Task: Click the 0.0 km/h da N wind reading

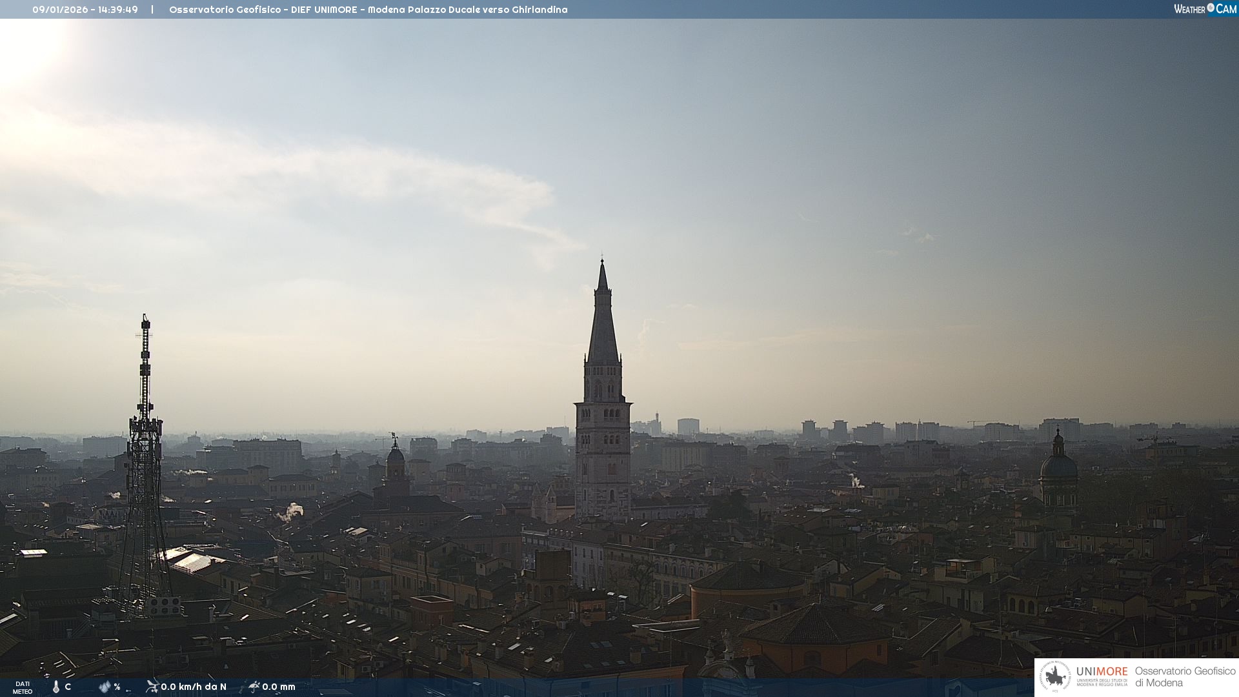Action: 194,687
